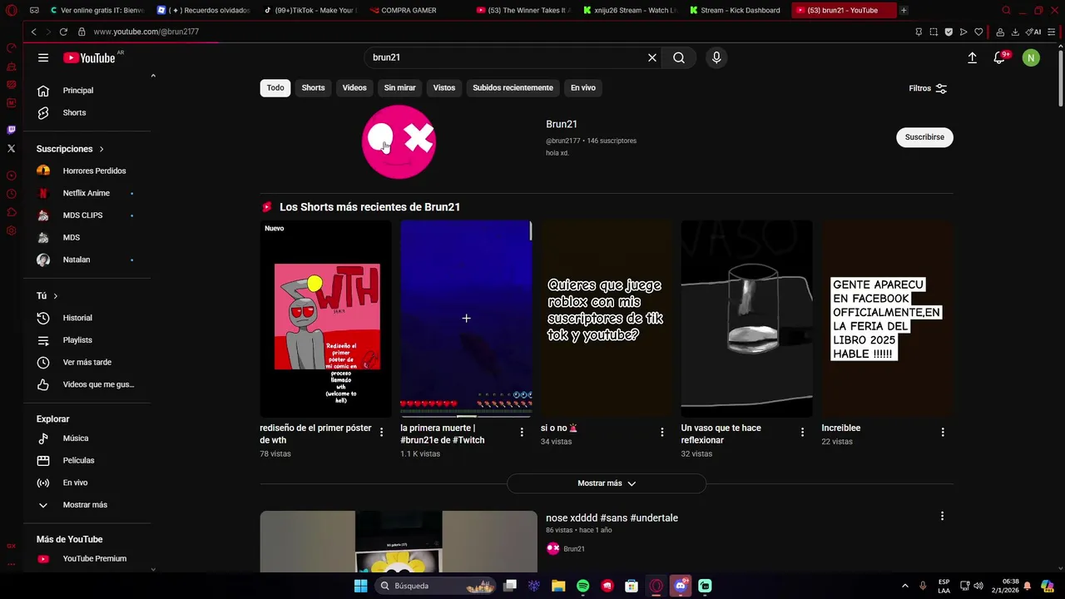Click the YouTube search input field

506,57
